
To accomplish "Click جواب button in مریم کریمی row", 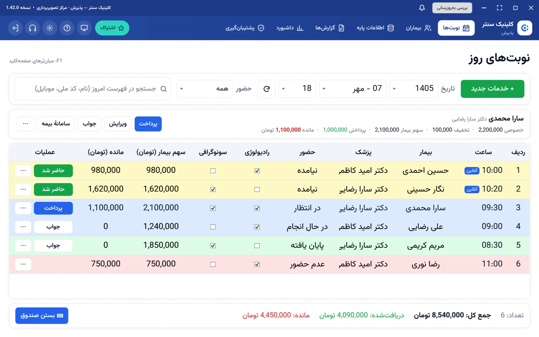I will pos(53,245).
